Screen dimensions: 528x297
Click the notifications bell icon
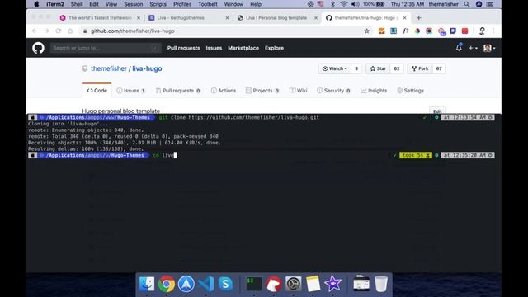459,48
